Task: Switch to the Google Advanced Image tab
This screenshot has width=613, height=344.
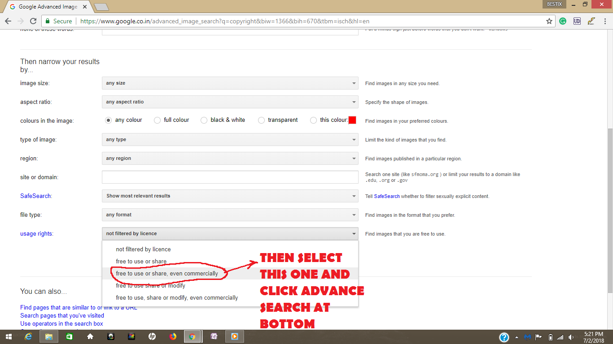Action: pos(47,7)
